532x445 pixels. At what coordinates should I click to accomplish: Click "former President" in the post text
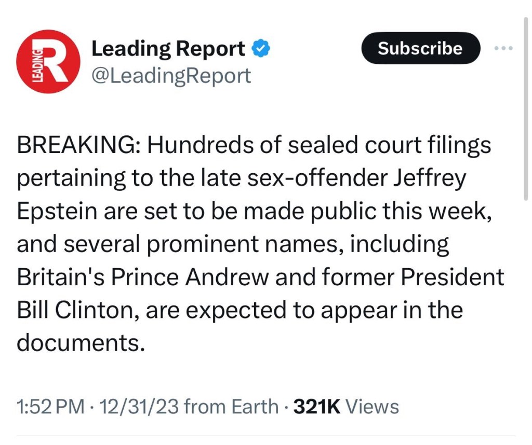click(412, 277)
